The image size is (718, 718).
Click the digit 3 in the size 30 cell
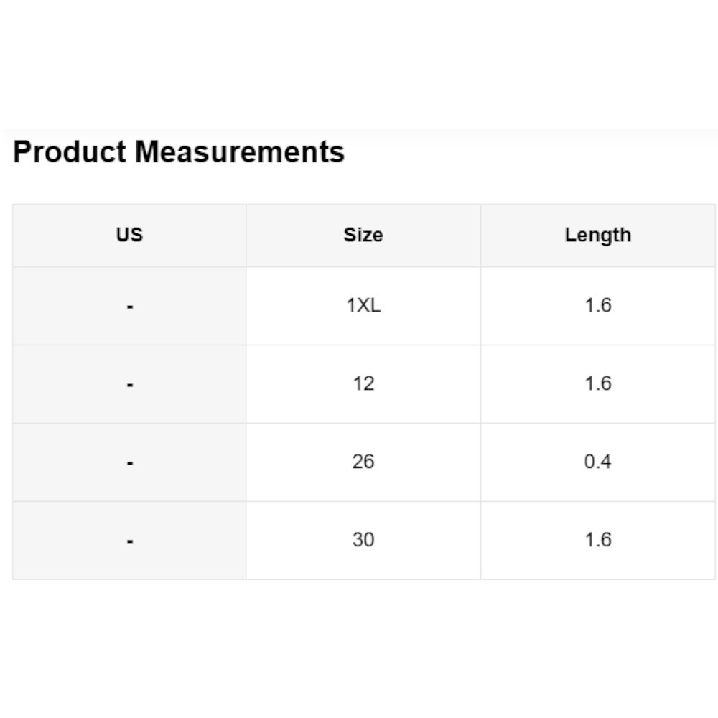coord(358,540)
